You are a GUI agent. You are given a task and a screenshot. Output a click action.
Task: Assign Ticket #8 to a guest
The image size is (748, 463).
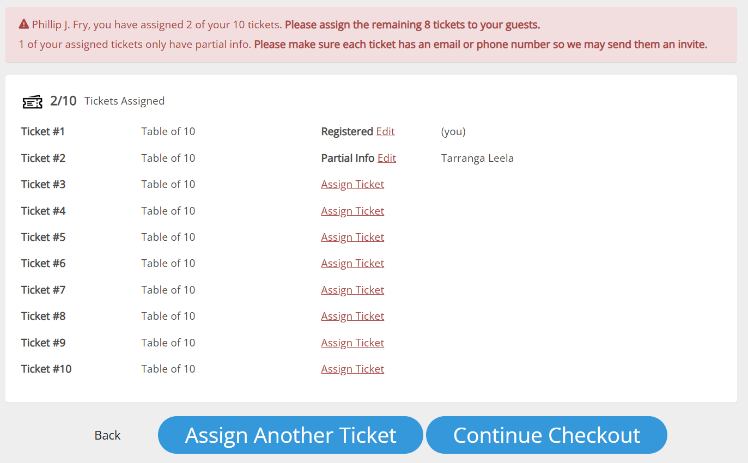click(x=352, y=316)
